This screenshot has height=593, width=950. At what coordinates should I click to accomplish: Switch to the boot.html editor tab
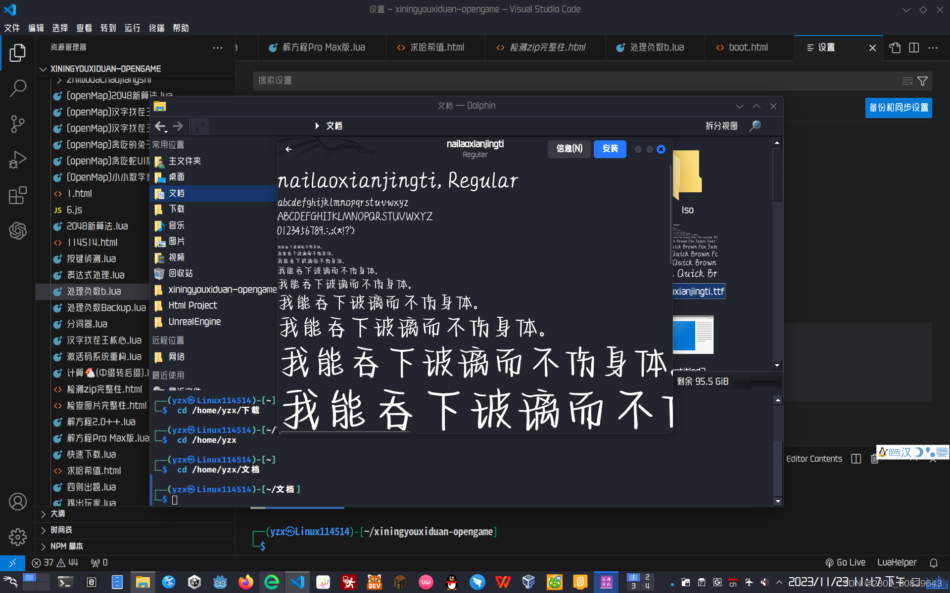(748, 47)
